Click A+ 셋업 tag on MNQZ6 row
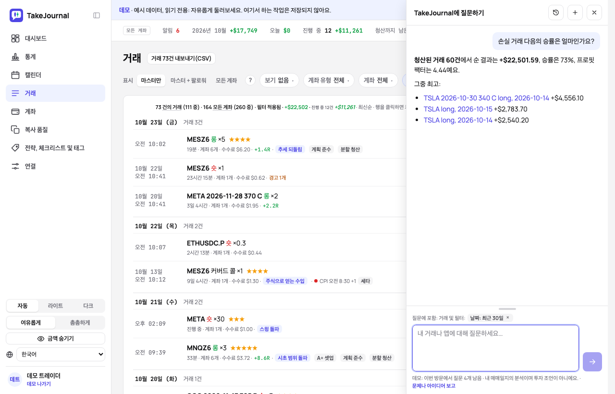This screenshot has width=615, height=394. point(325,358)
